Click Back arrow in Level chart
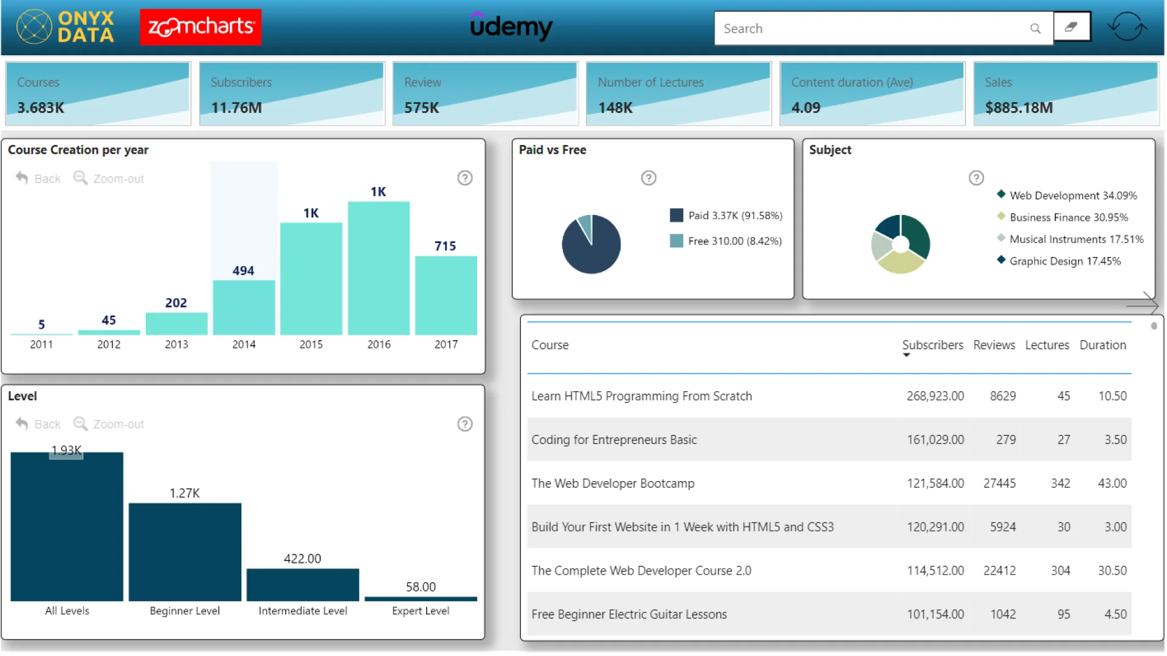The width and height of the screenshot is (1167, 656). point(38,424)
